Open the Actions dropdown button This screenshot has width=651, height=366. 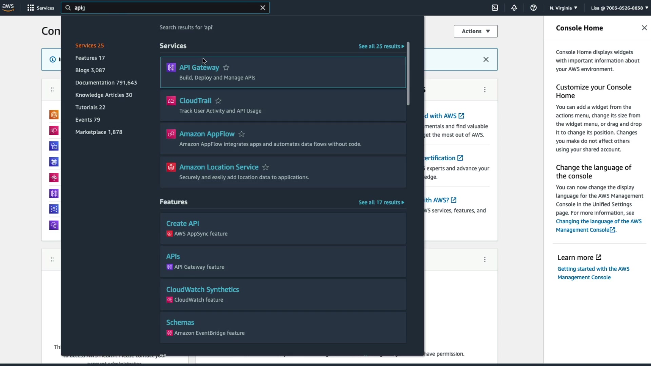pos(475,31)
